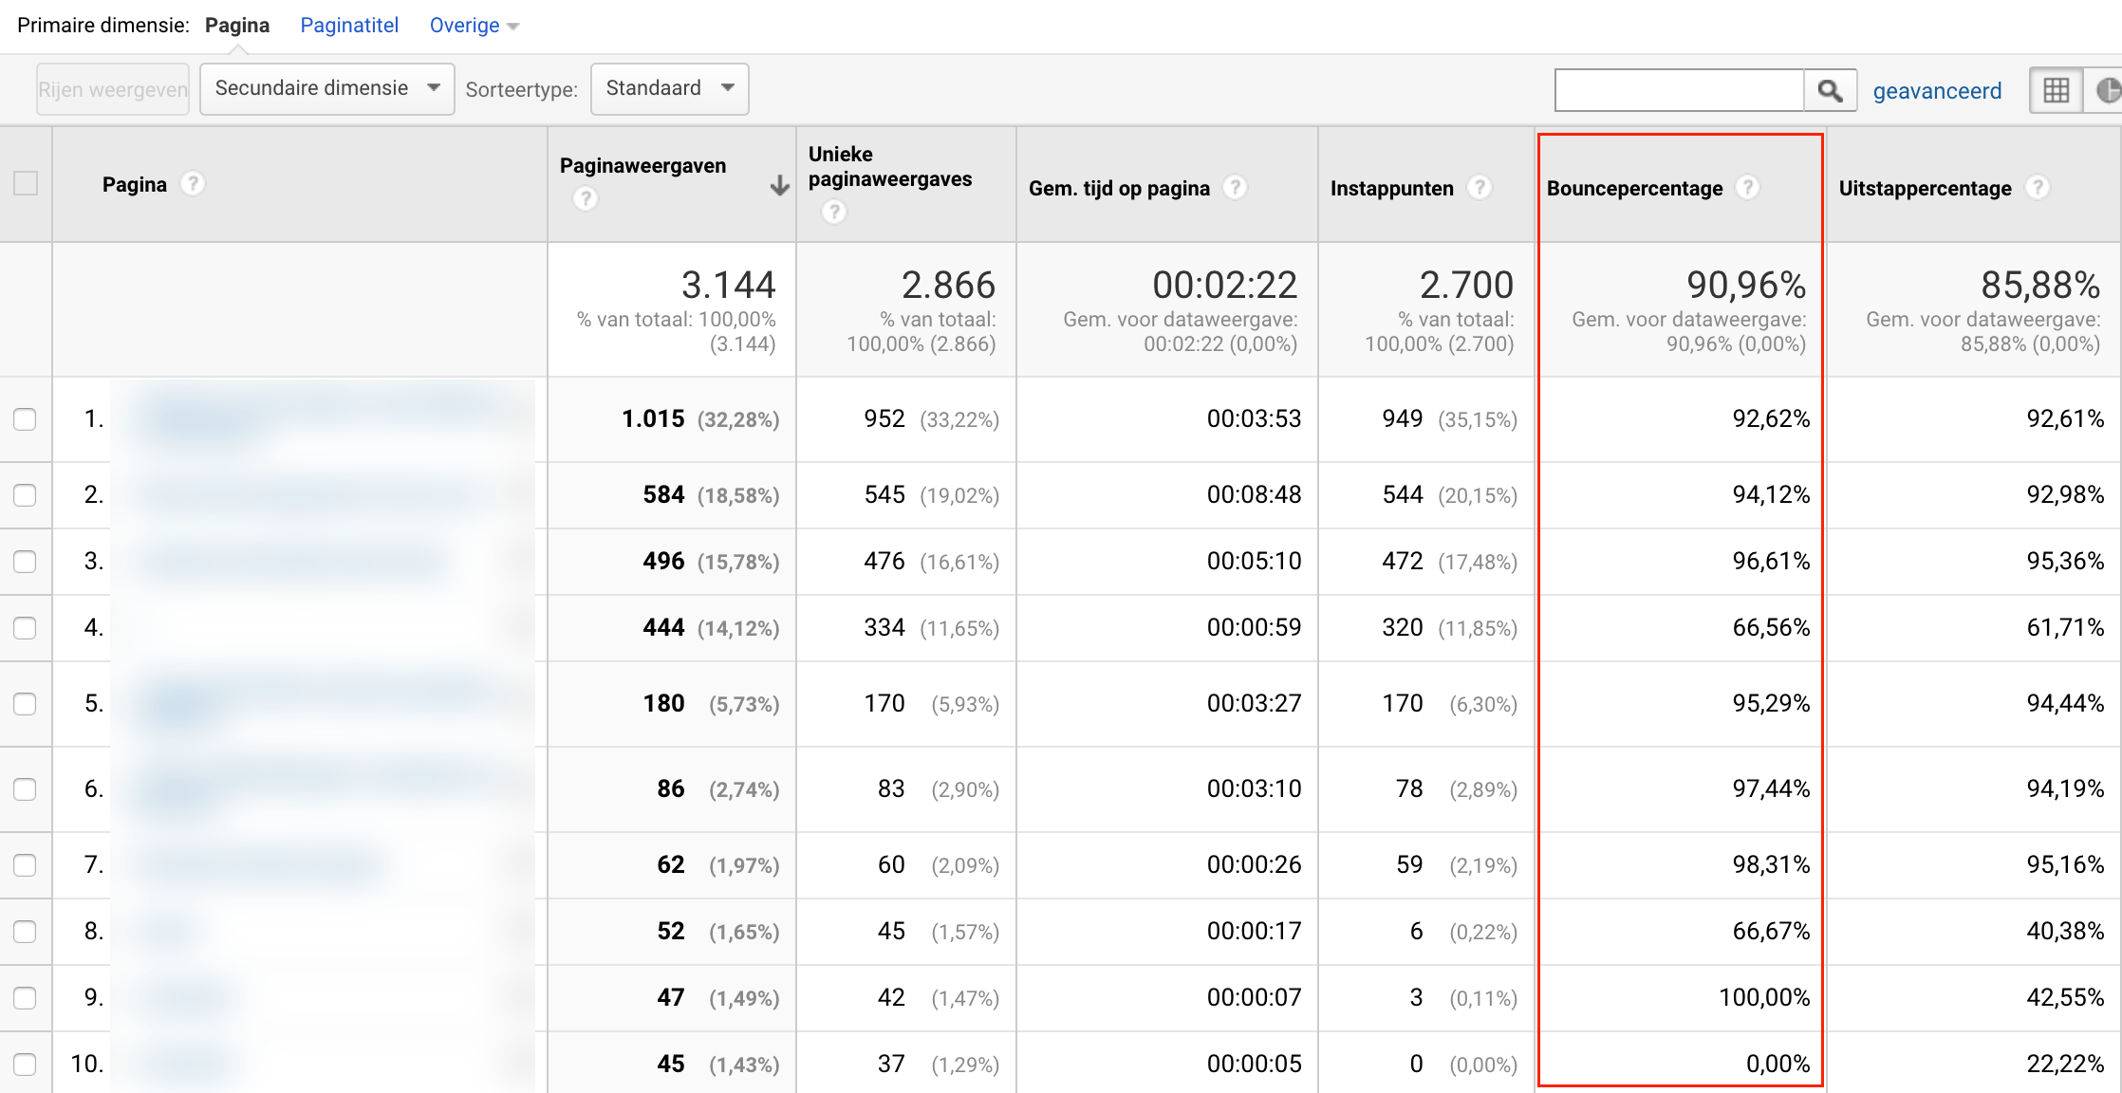The width and height of the screenshot is (2122, 1093).
Task: Tick the checkbox for row 4
Action: click(x=26, y=628)
